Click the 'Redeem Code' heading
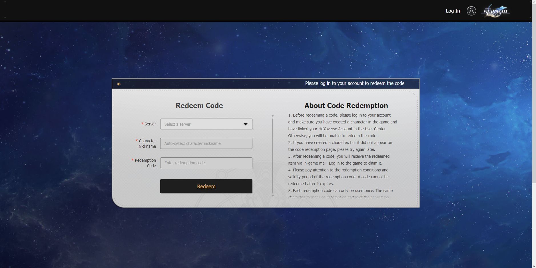 click(x=199, y=106)
